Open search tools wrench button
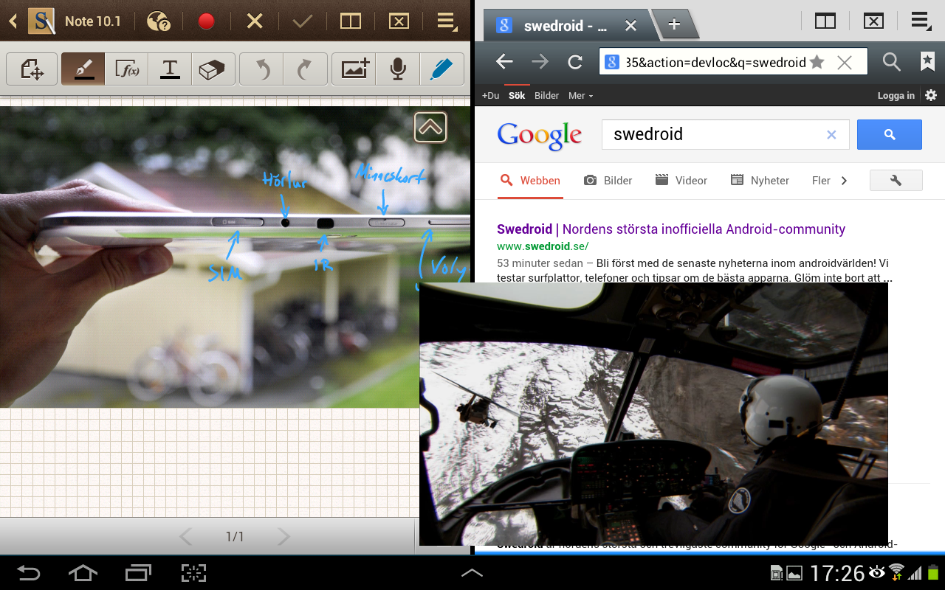This screenshot has height=590, width=945. [896, 181]
